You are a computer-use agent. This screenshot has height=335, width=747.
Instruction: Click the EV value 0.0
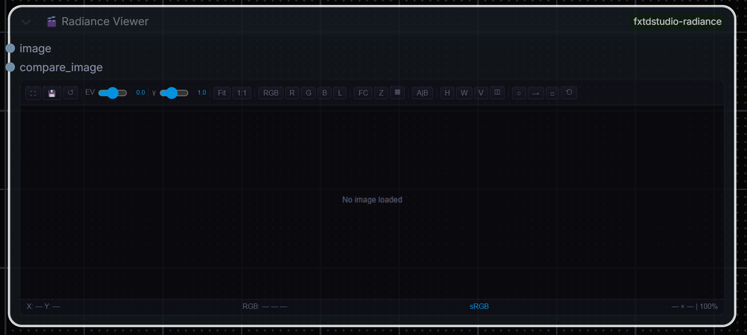(x=141, y=93)
